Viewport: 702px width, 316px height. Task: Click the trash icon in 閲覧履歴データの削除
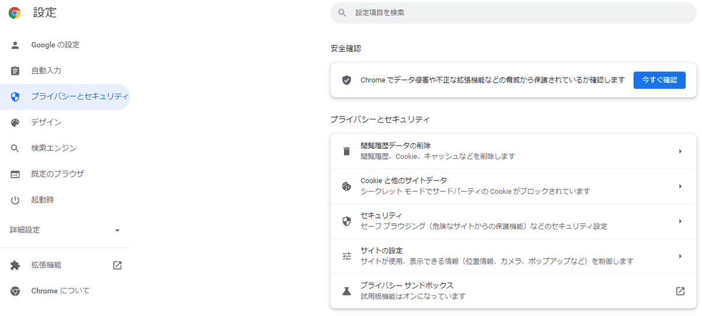click(346, 151)
